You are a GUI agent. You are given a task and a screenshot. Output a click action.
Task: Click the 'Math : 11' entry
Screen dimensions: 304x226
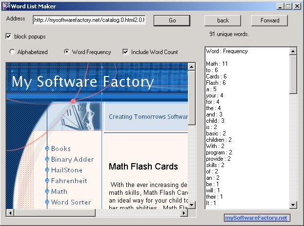217,64
